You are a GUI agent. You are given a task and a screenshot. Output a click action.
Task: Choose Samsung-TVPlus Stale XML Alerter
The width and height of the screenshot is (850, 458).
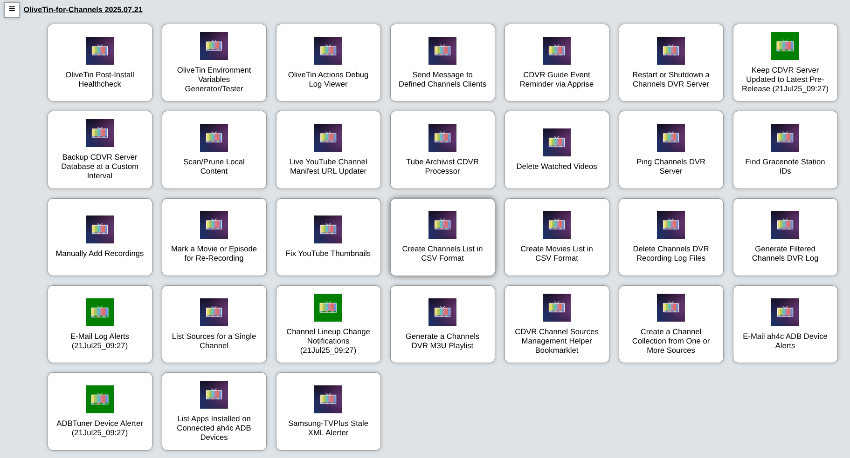pyautogui.click(x=328, y=411)
